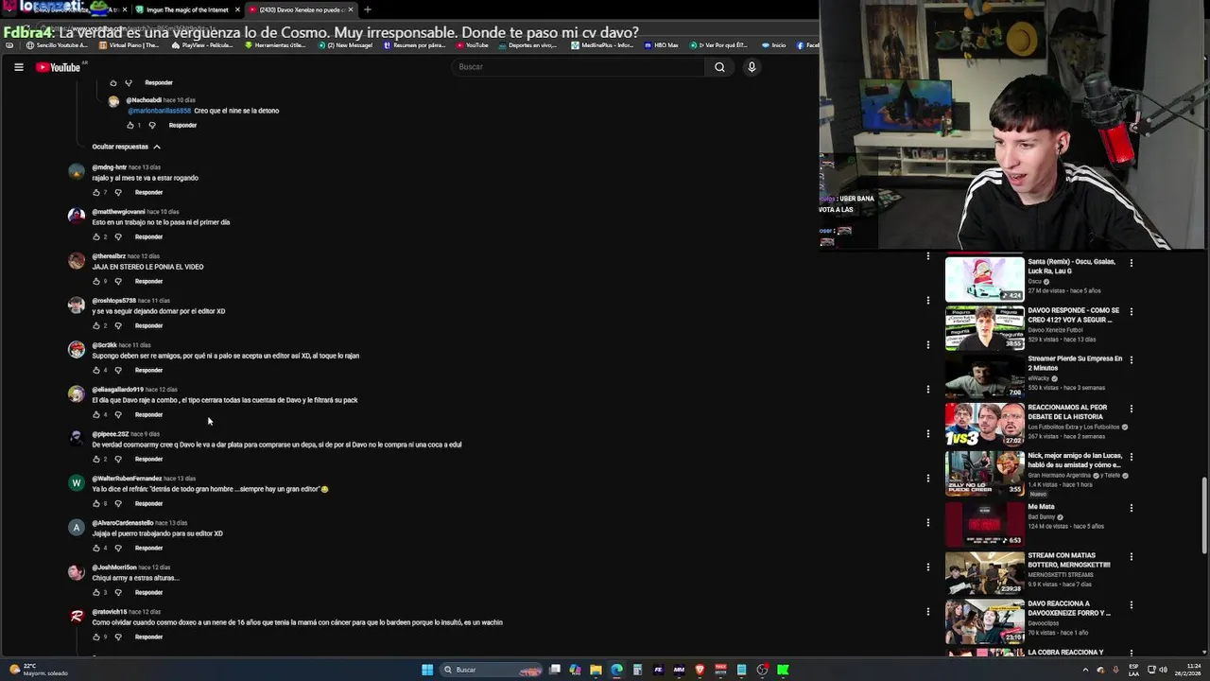Open 'Streamer Pierde Su Empresa en 2 Minutos' title
Image resolution: width=1210 pixels, height=681 pixels.
point(1075,363)
